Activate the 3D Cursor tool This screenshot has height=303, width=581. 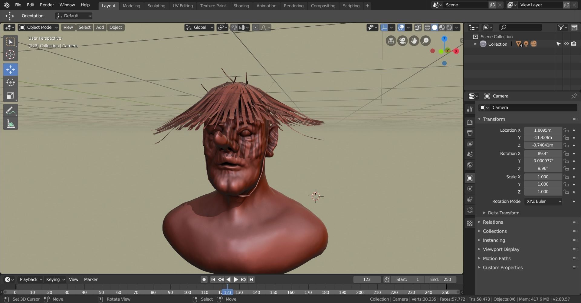[x=11, y=54]
